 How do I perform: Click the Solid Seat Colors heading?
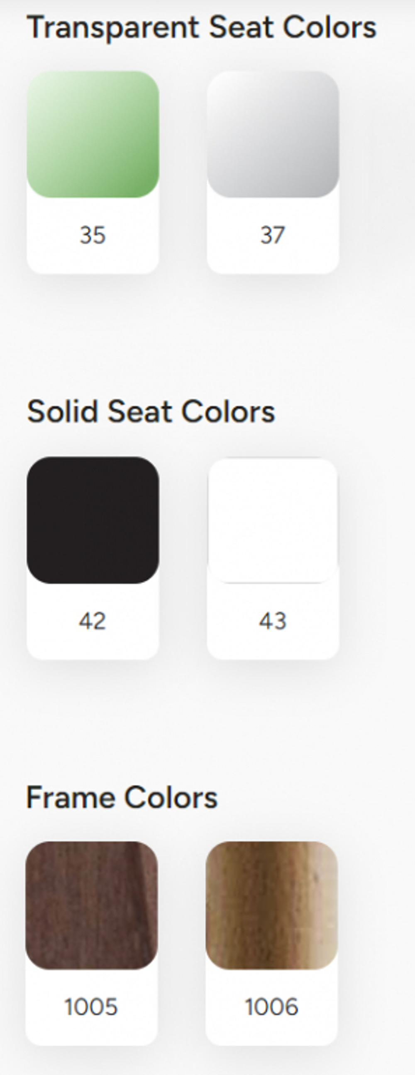pyautogui.click(x=151, y=412)
